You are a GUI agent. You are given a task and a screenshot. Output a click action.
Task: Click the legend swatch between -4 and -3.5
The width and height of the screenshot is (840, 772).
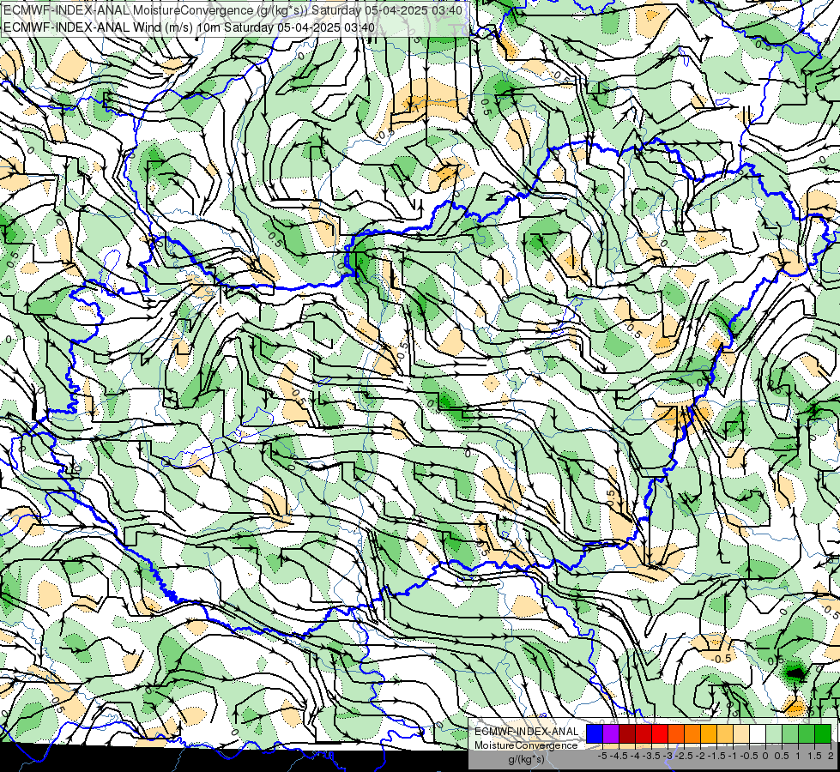pos(644,733)
